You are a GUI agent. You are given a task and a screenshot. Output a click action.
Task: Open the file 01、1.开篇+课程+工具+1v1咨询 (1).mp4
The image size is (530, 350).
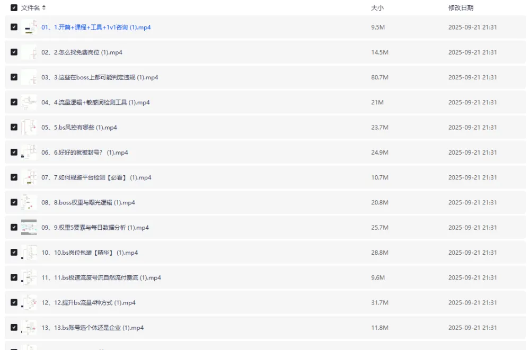(96, 28)
